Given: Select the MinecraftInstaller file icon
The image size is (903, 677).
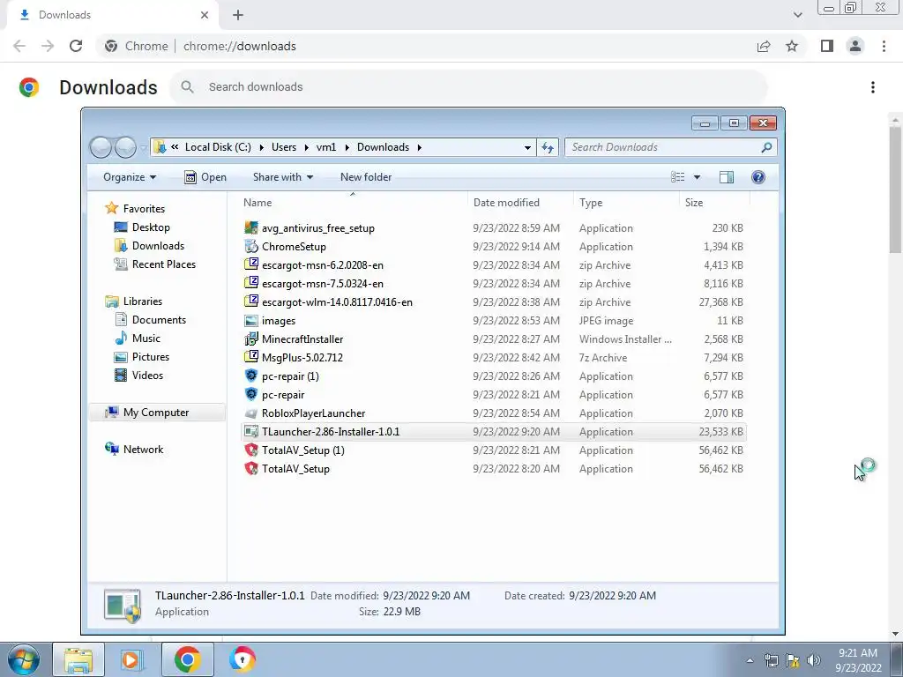Looking at the screenshot, I should click(251, 339).
